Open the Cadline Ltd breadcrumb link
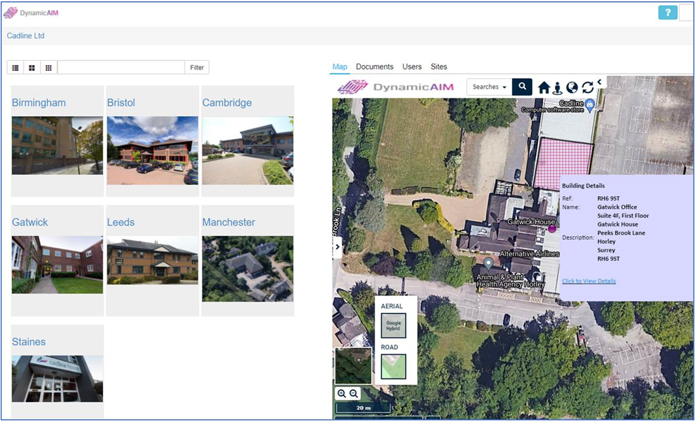 coord(26,35)
